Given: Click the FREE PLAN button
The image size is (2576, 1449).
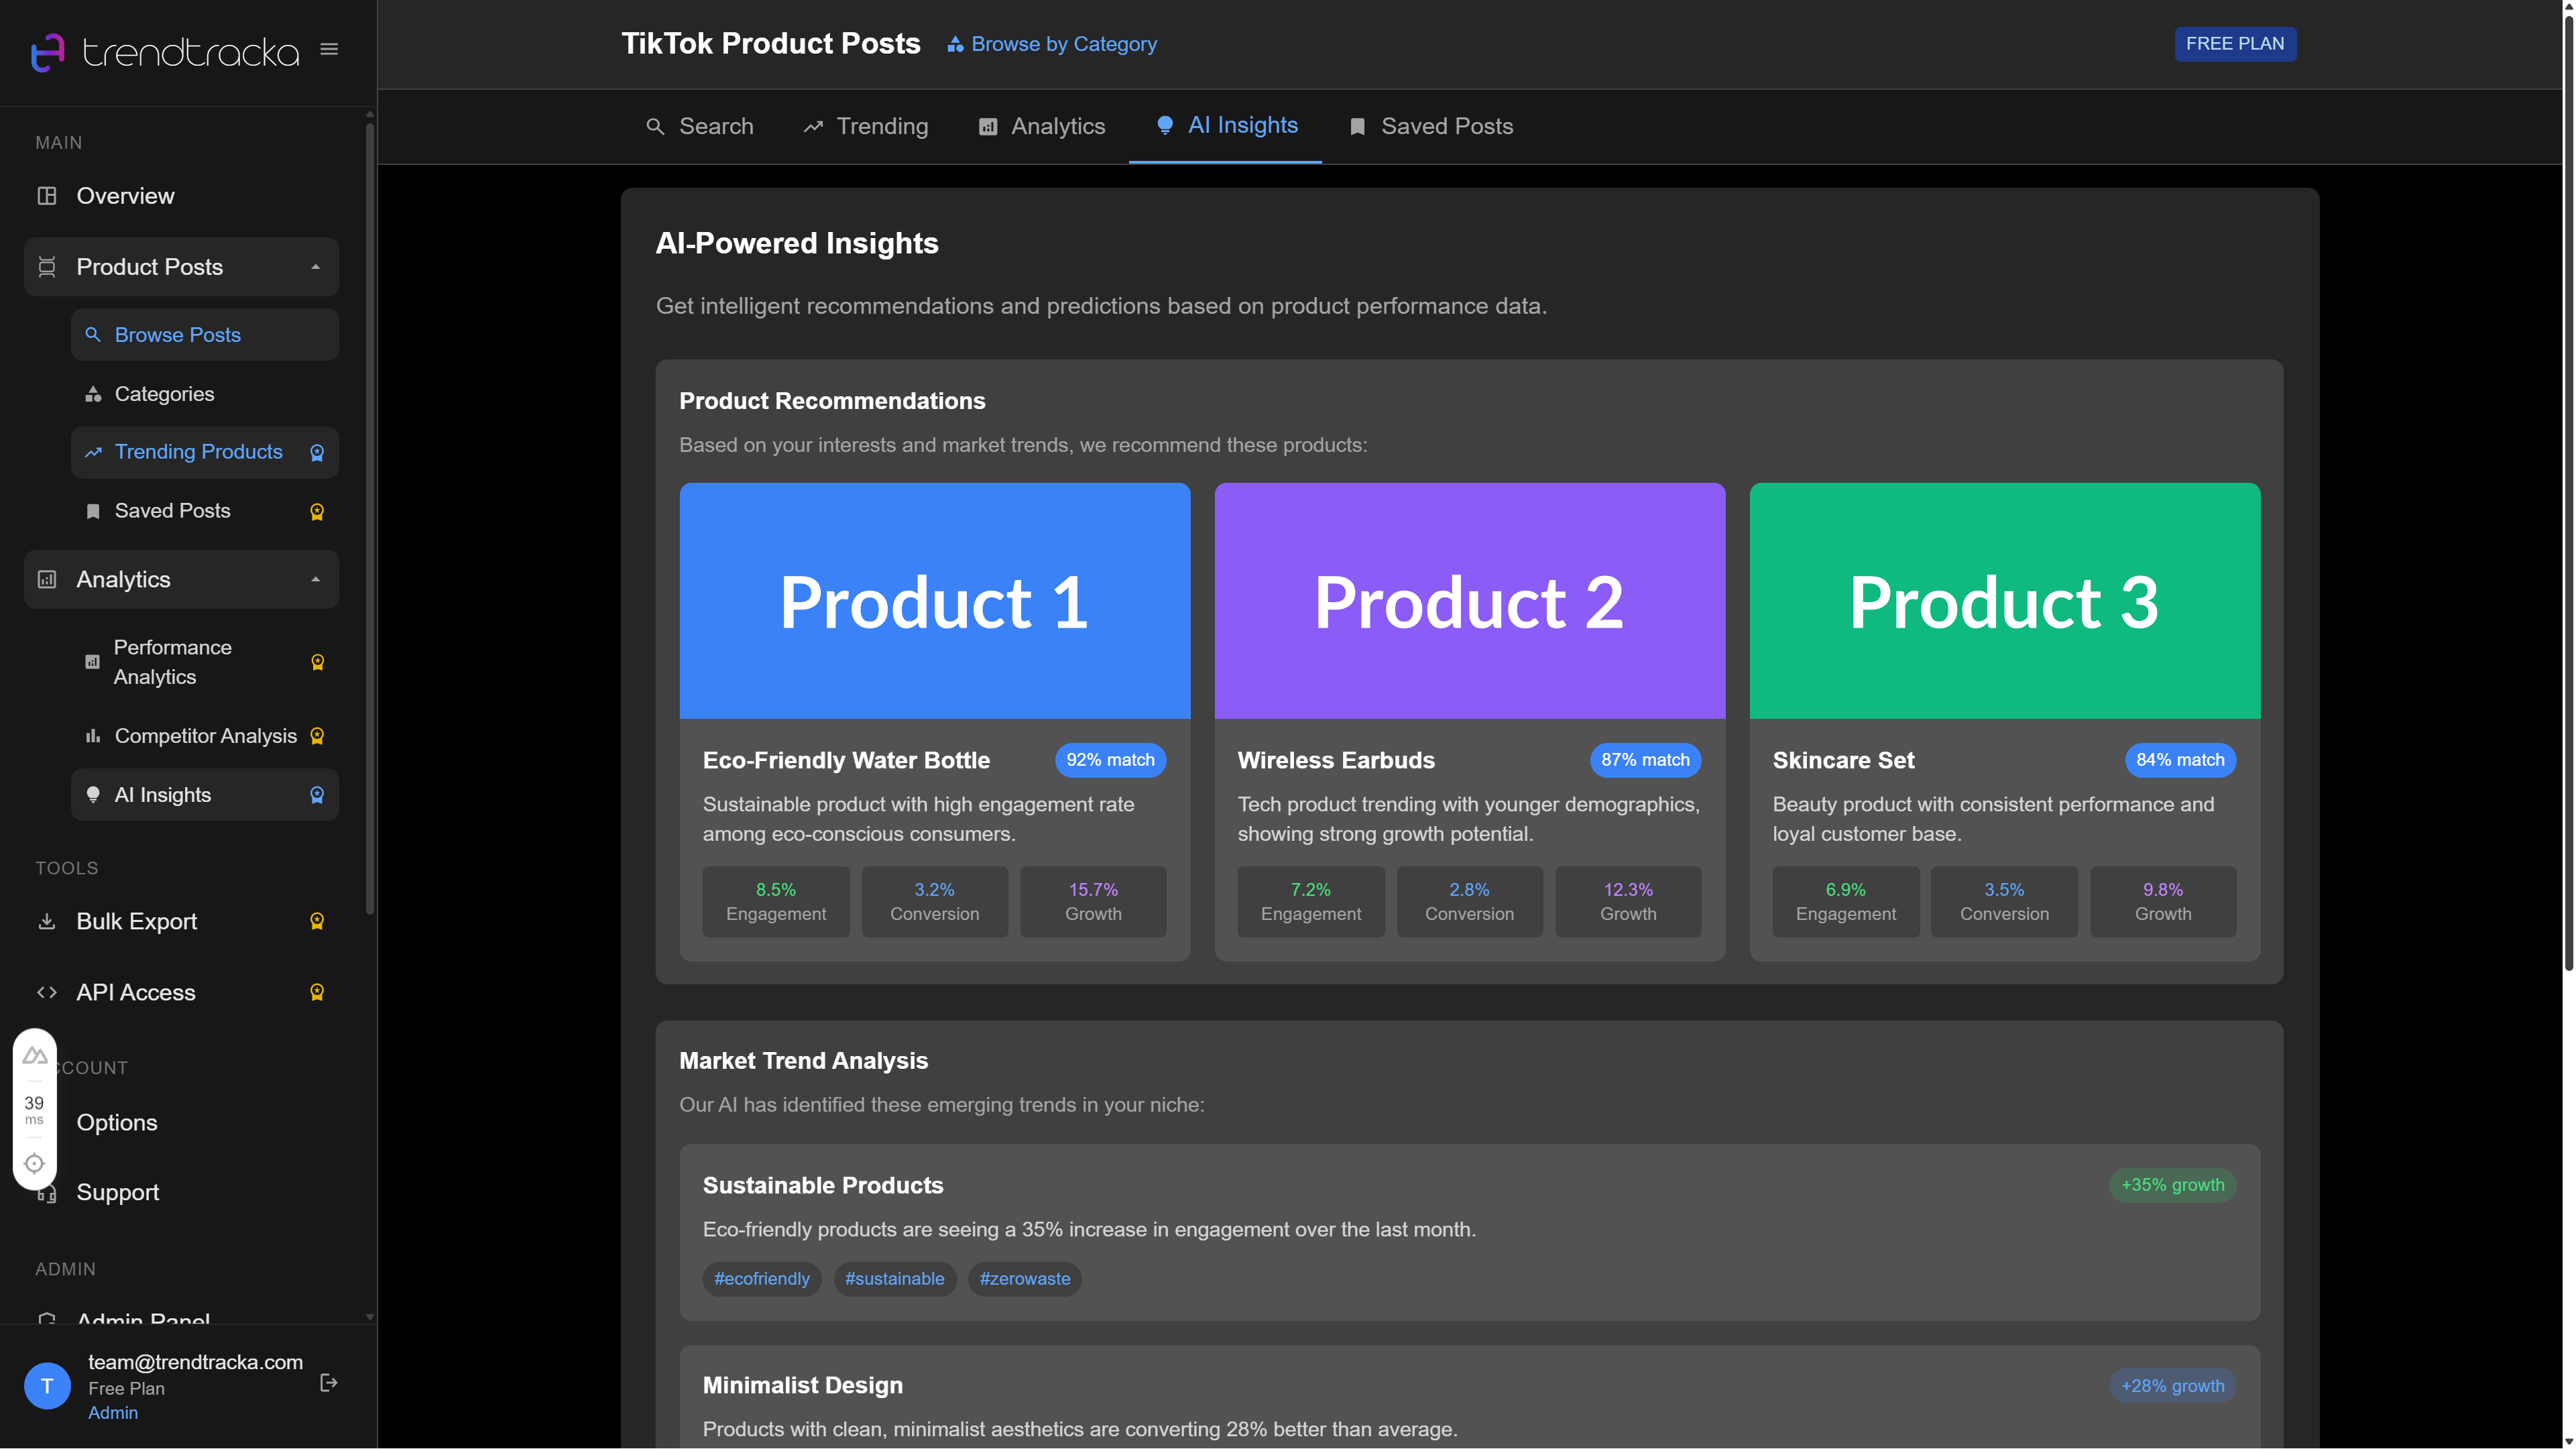Looking at the screenshot, I should pos(2235,43).
